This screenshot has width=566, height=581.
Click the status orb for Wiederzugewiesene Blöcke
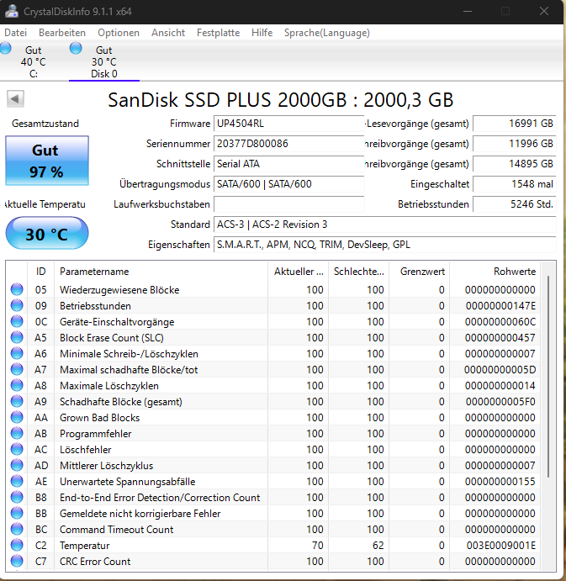pyautogui.click(x=17, y=289)
